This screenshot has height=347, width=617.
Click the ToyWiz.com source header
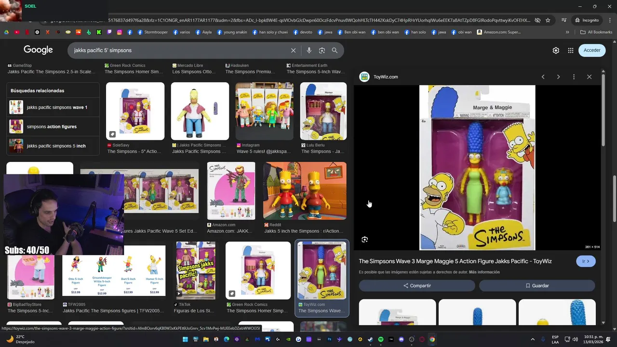click(x=379, y=77)
